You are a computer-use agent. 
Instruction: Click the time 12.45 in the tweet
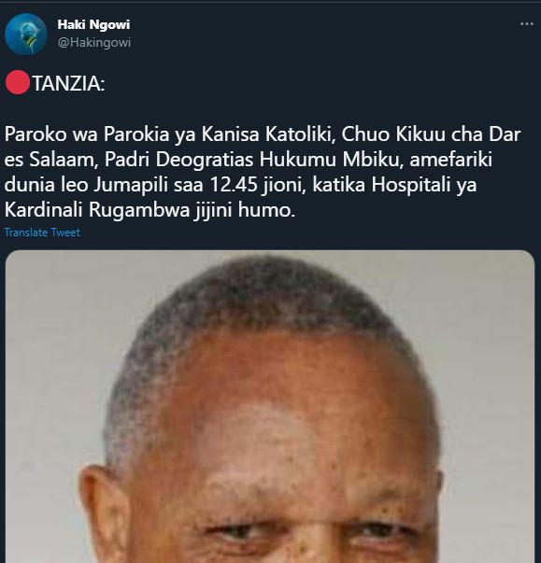click(x=234, y=185)
